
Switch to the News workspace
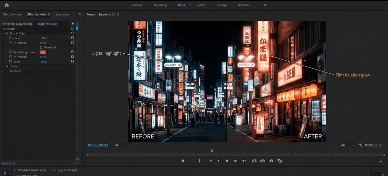181,5
